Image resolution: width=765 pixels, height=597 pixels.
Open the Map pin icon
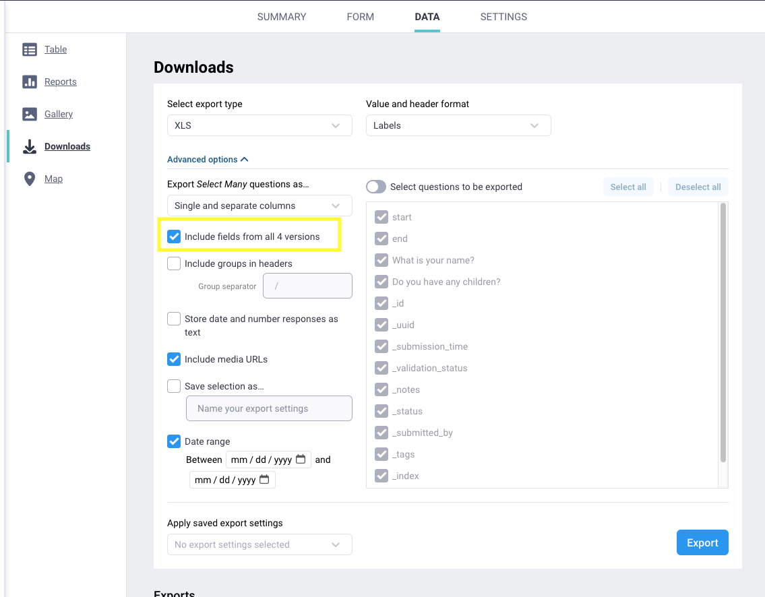point(30,179)
